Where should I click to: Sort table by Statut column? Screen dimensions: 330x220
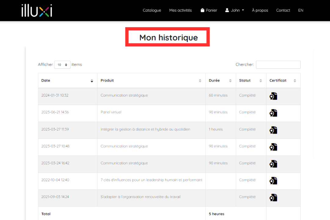251,80
